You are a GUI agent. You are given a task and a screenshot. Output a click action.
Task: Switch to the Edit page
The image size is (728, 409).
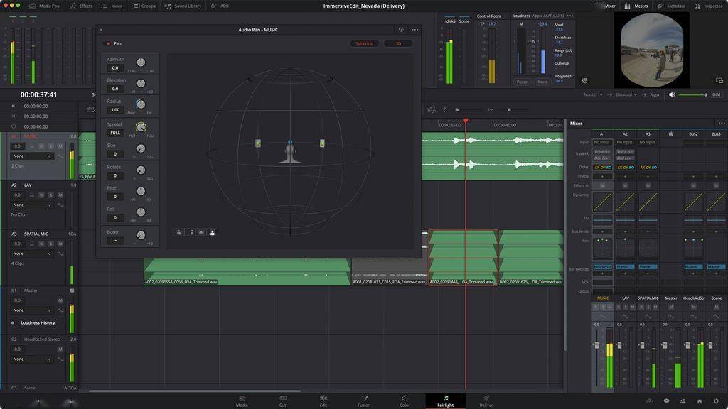pos(323,401)
